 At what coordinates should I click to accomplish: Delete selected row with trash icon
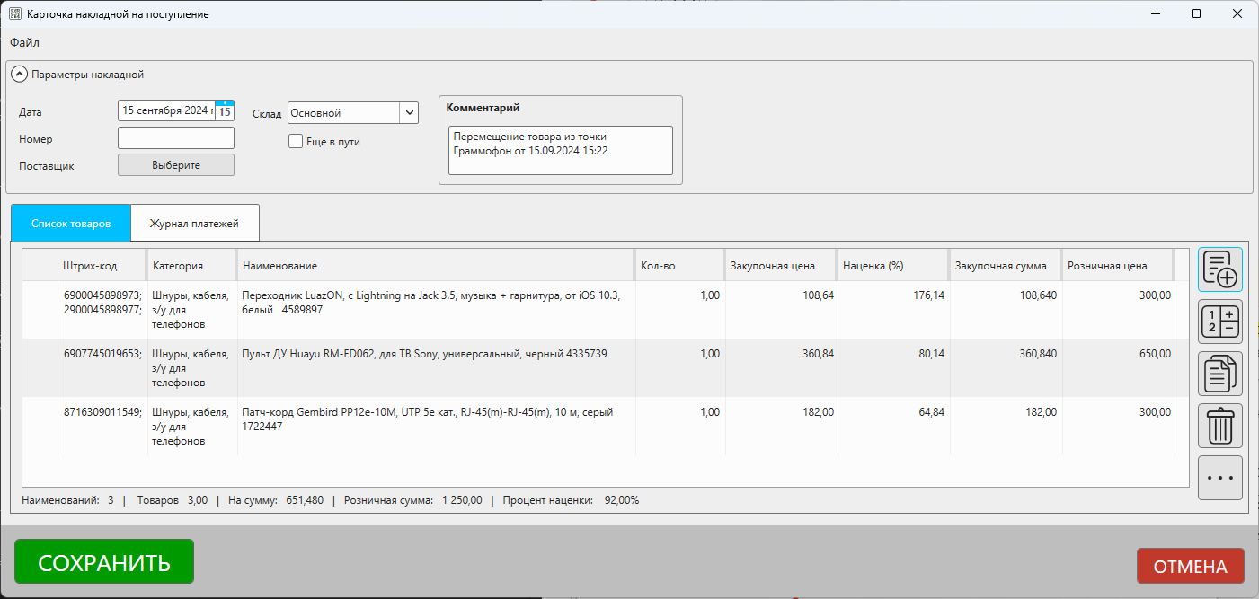pyautogui.click(x=1220, y=426)
